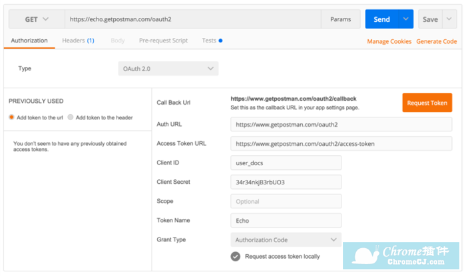Open the Pre-request Script tab
The height and width of the screenshot is (276, 466).
point(163,40)
